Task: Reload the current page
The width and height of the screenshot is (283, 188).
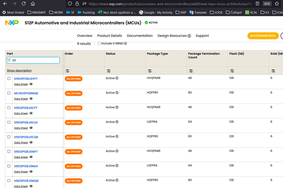Action: coord(24,4)
